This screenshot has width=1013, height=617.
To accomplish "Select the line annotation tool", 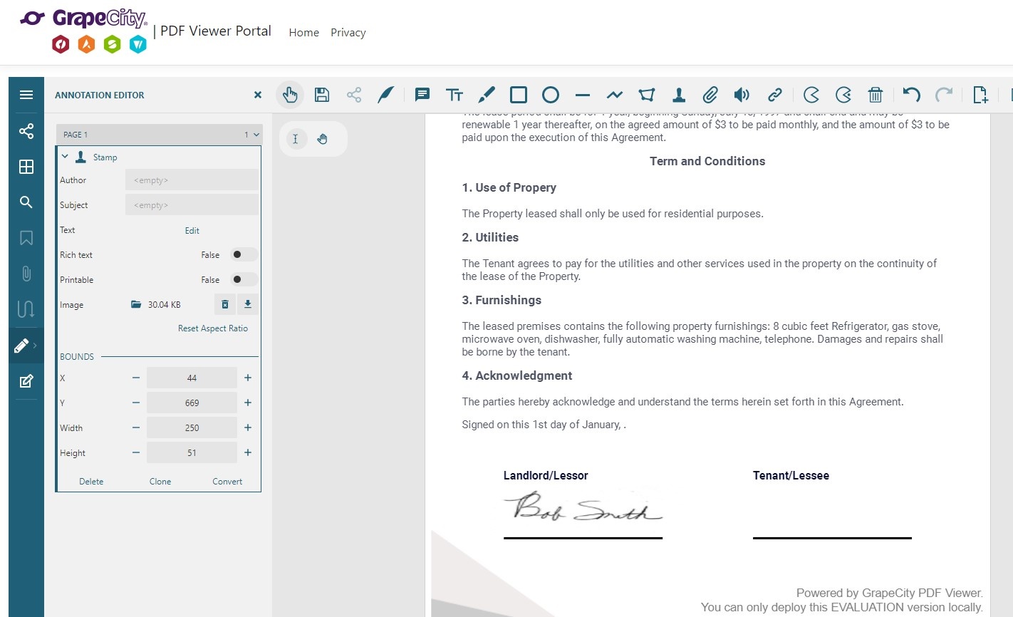I will [x=583, y=95].
